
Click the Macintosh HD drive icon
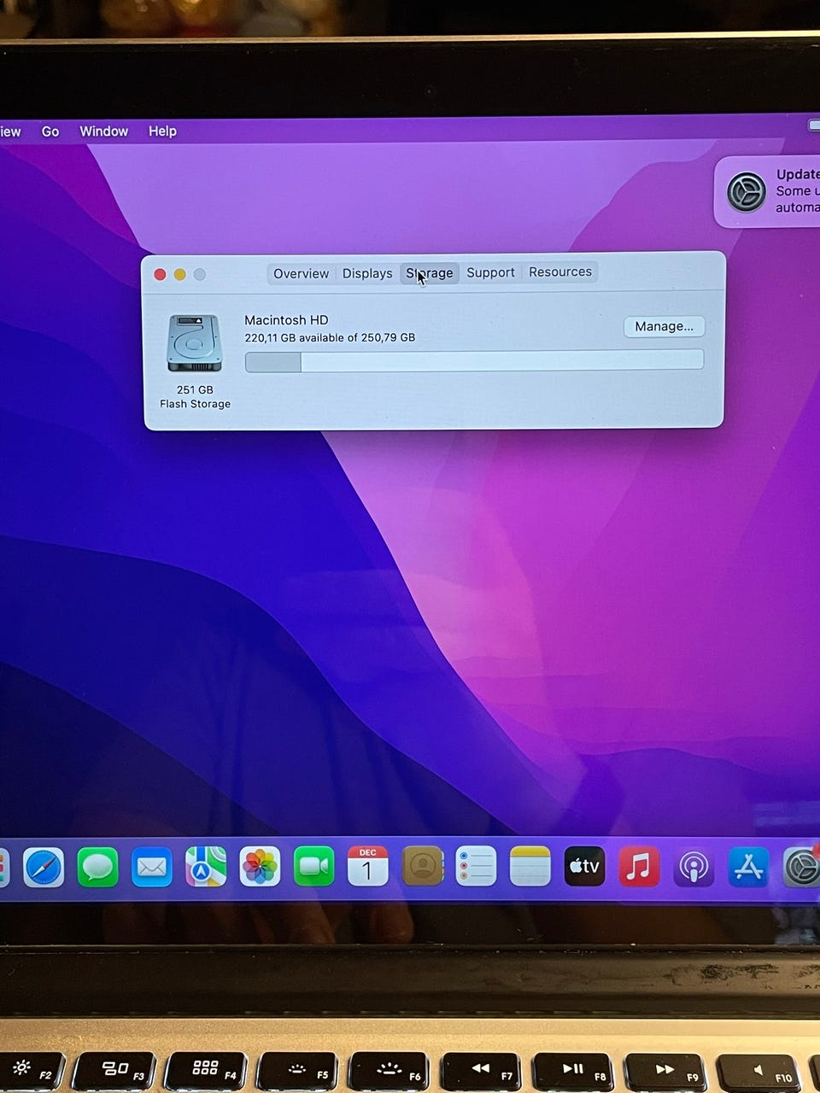click(195, 343)
